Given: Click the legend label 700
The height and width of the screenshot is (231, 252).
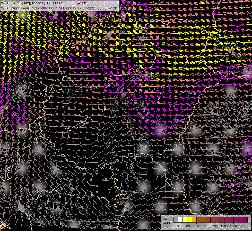Looking at the screenshot, I should (206, 226).
